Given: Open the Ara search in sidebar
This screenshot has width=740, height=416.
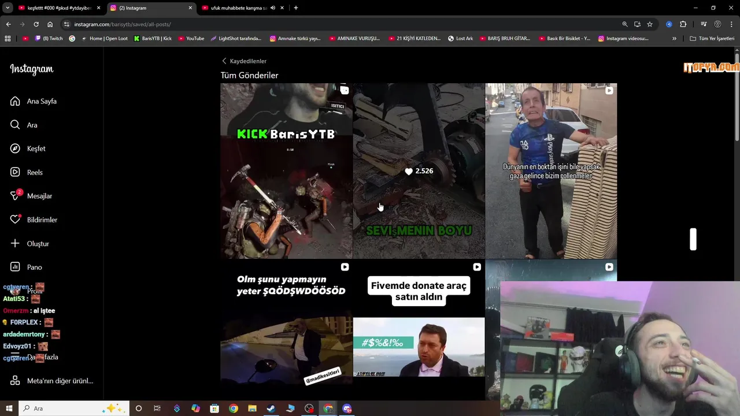Looking at the screenshot, I should point(24,125).
